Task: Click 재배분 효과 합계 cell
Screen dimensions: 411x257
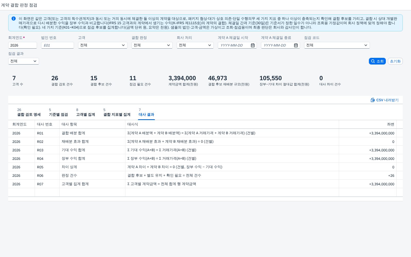Action: click(92, 142)
